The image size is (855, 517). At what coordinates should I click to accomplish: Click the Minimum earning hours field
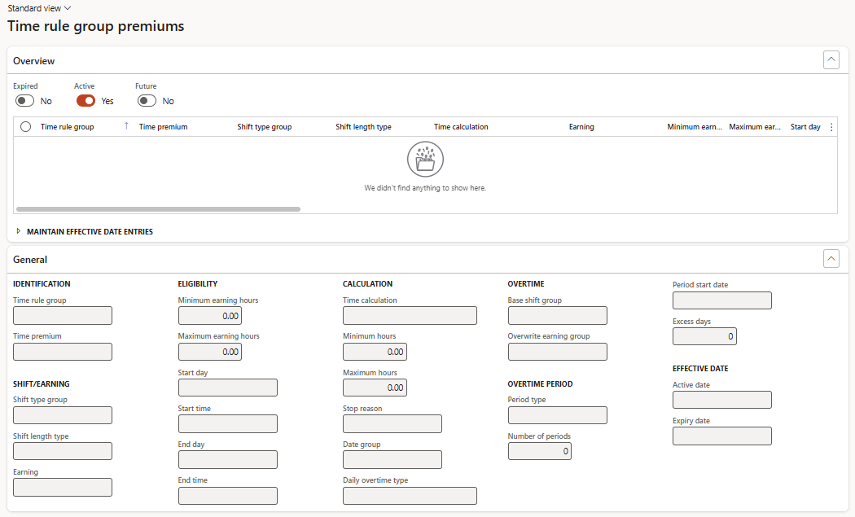(210, 316)
